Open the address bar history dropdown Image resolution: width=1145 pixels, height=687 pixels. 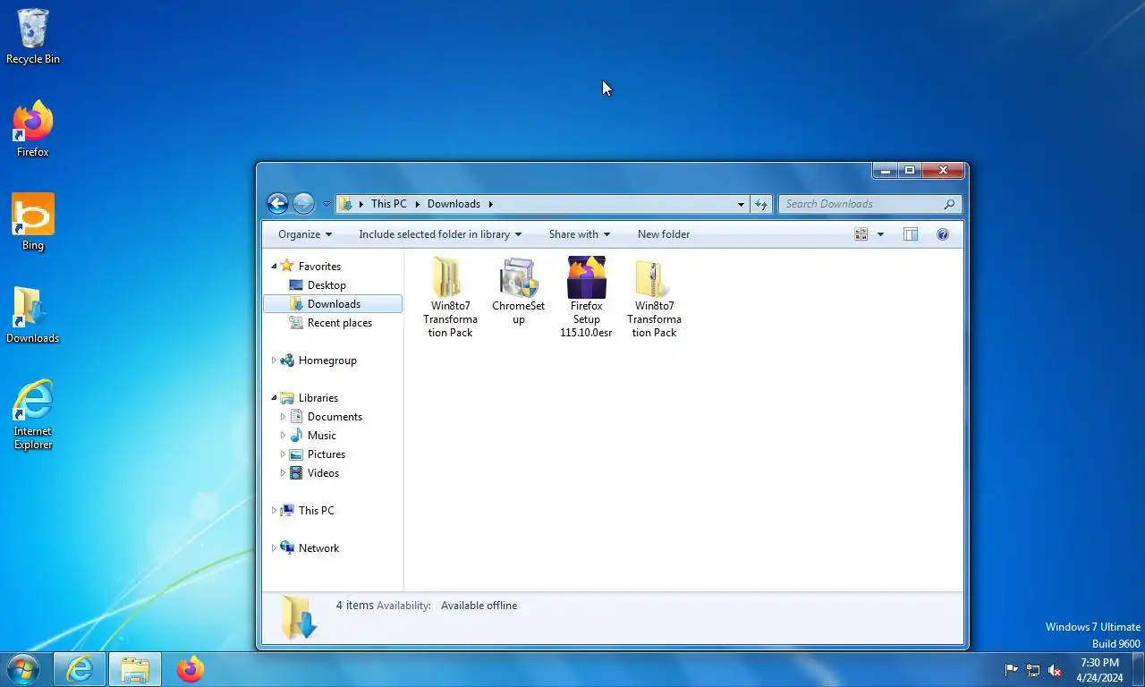pos(741,204)
